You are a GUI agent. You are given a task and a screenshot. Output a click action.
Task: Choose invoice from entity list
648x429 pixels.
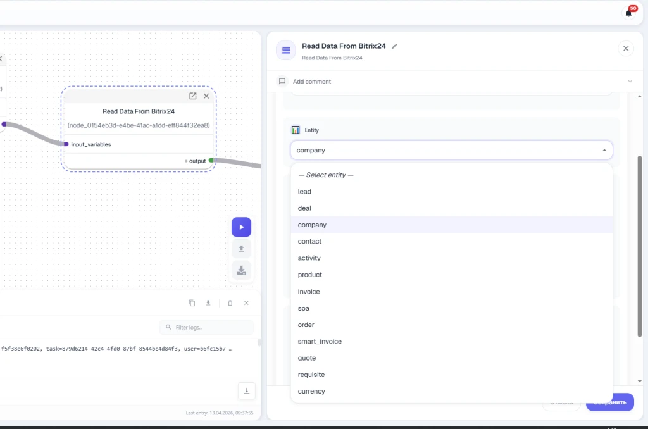tap(451, 292)
